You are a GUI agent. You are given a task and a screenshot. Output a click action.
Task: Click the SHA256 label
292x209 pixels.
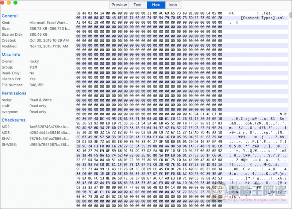(x=9, y=144)
